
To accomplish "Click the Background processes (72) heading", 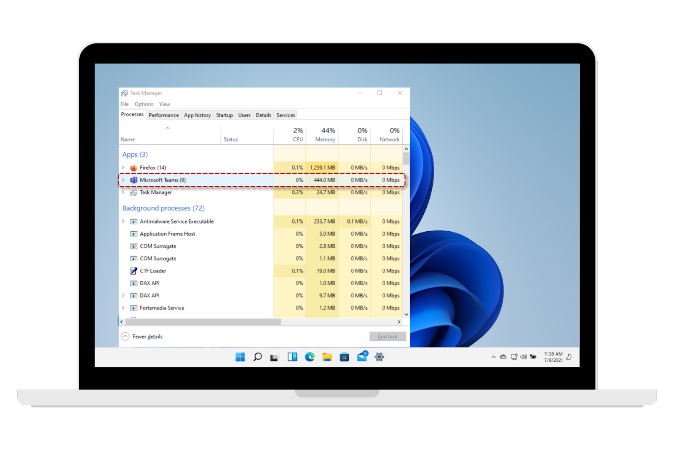I will 163,208.
